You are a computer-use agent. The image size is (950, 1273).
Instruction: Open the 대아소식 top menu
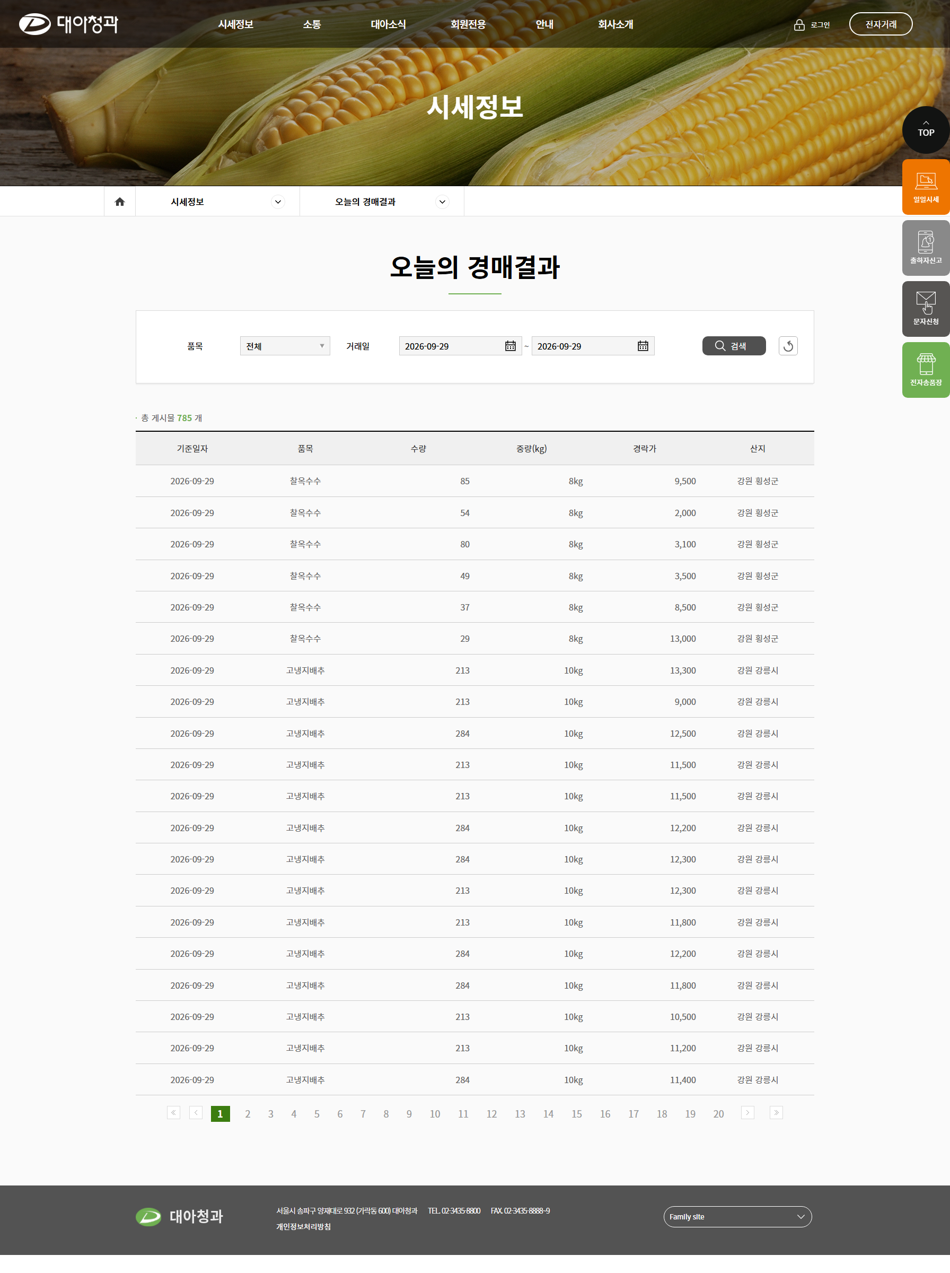pos(388,24)
